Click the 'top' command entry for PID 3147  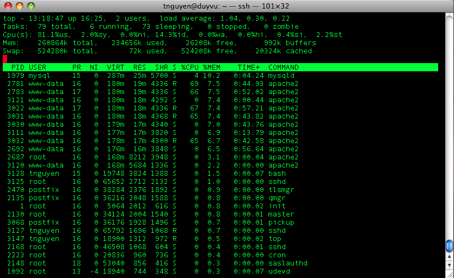[x=275, y=239]
